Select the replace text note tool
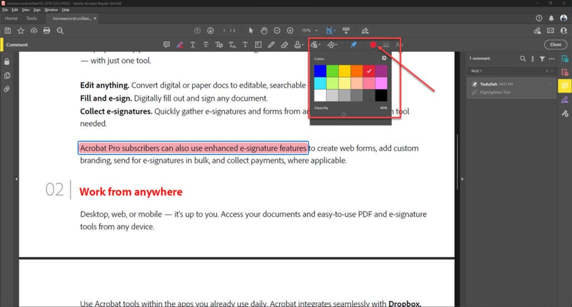 click(x=219, y=45)
